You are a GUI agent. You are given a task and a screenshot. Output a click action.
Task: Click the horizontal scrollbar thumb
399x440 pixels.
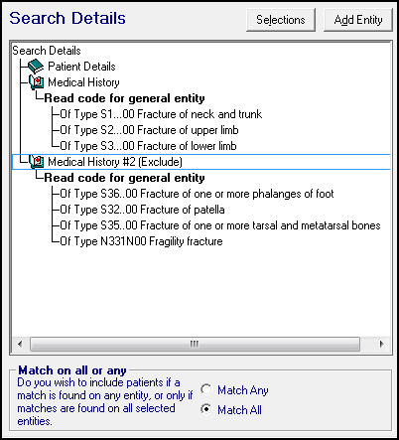[x=195, y=344]
